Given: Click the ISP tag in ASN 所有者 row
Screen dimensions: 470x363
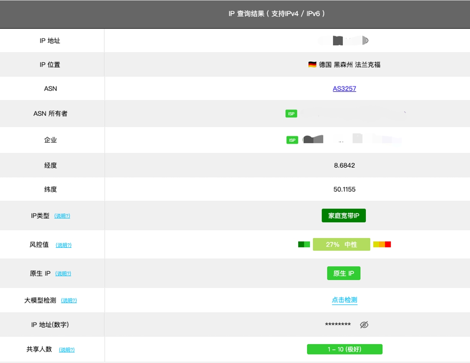Looking at the screenshot, I should click(x=291, y=114).
